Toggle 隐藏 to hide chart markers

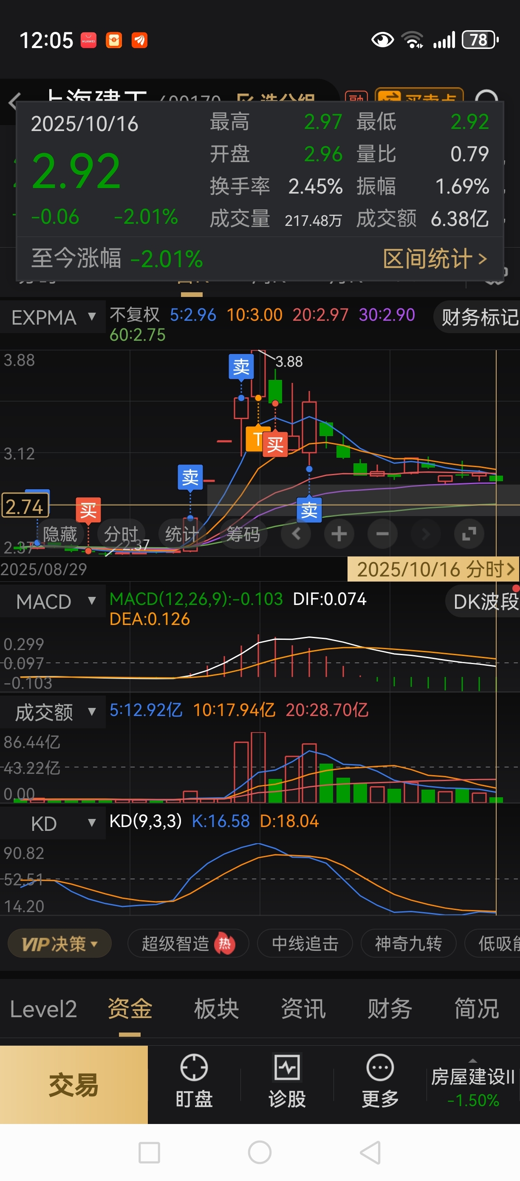[60, 533]
